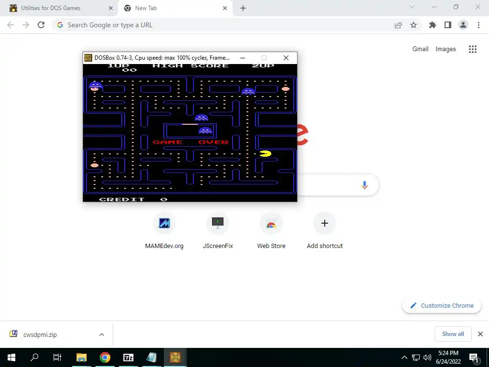Click the CREDIT 0 text in DOSBox
This screenshot has height=367, width=489.
(133, 199)
